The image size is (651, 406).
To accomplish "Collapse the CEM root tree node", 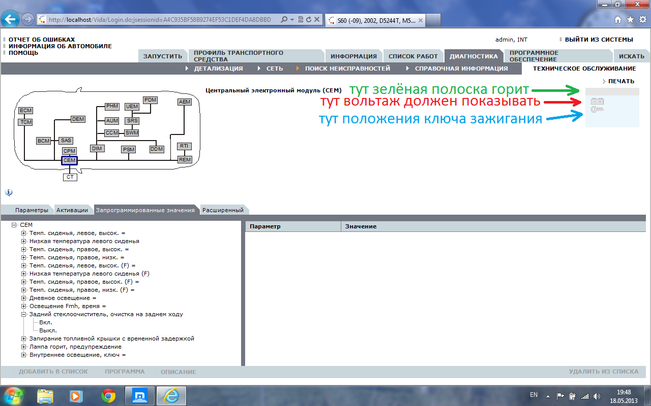I will (14, 225).
